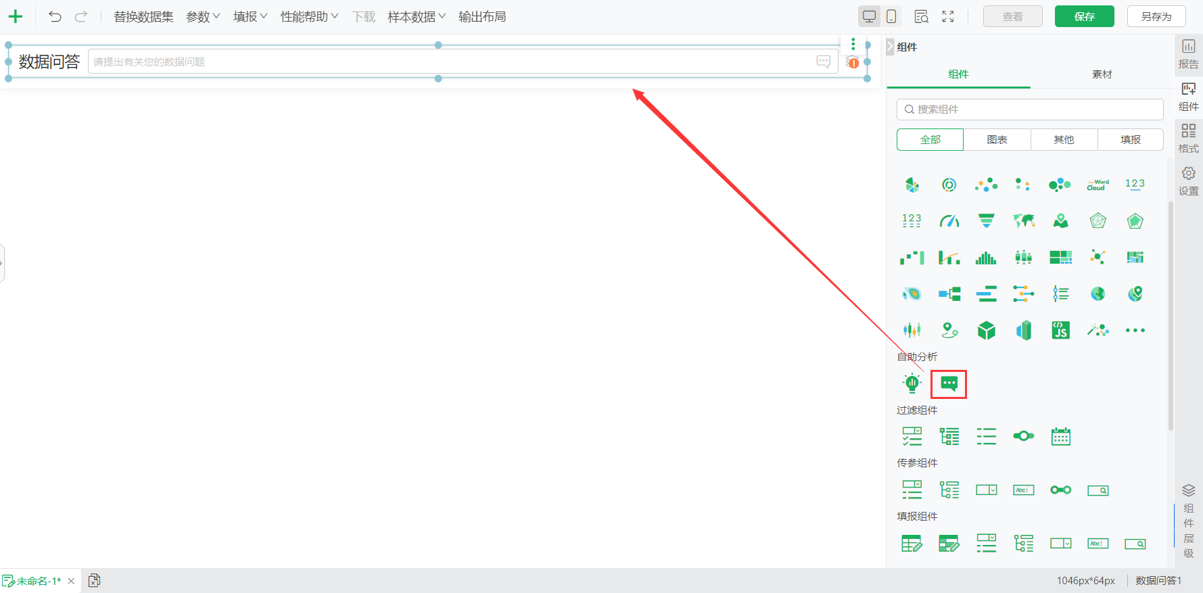The image size is (1203, 593).
Task: Select the range slider filter component
Action: click(x=1024, y=436)
